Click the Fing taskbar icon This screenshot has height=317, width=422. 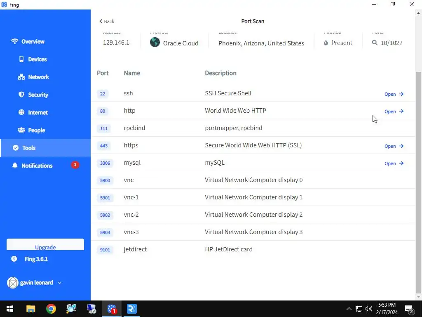click(112, 309)
